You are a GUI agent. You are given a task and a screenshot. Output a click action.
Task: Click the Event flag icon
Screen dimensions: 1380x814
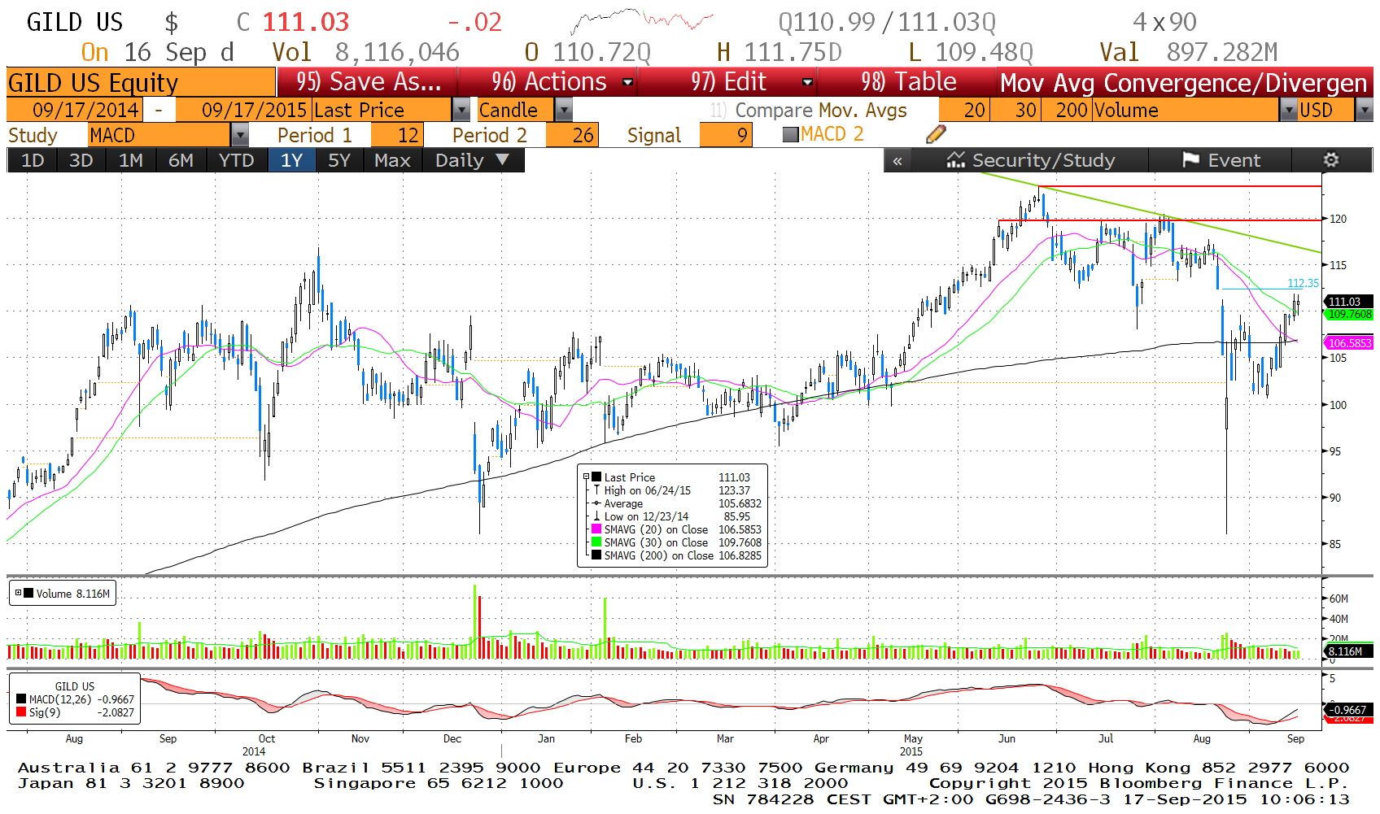point(1190,160)
